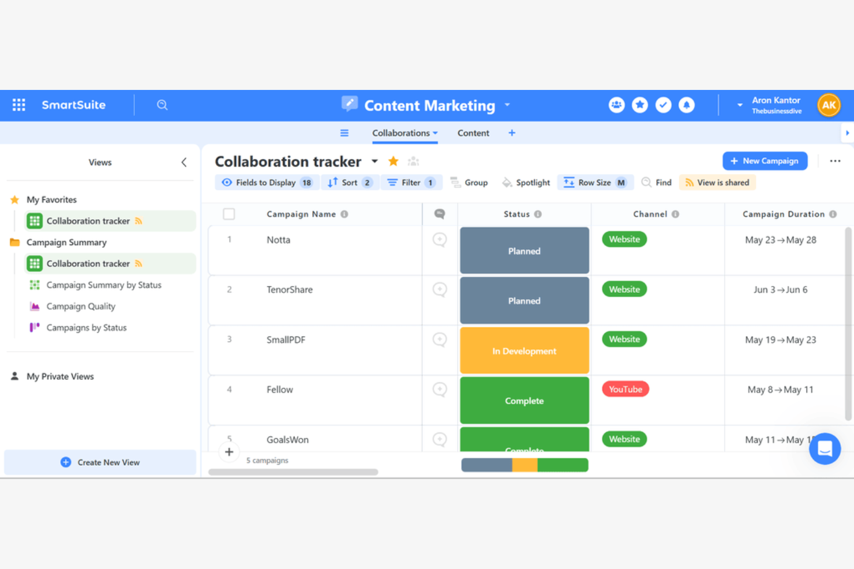Open the Content Marketing solution dropdown
This screenshot has width=854, height=569.
[x=507, y=105]
